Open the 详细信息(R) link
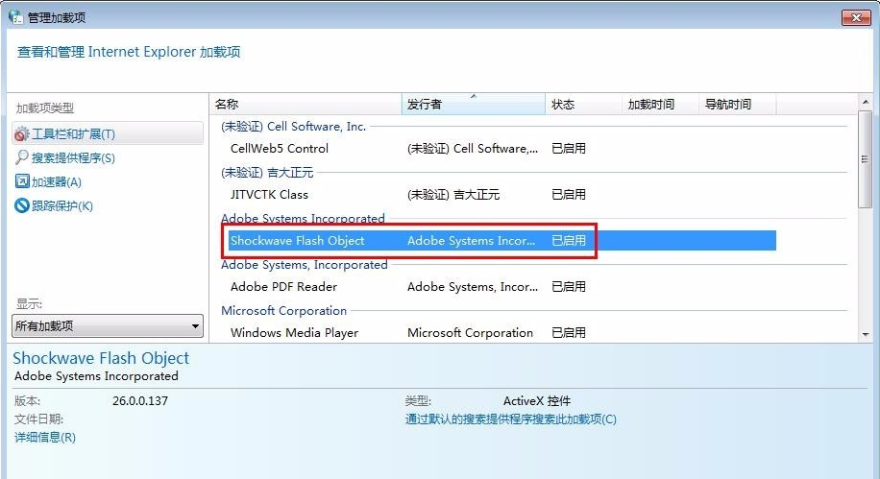The width and height of the screenshot is (880, 479). (45, 438)
